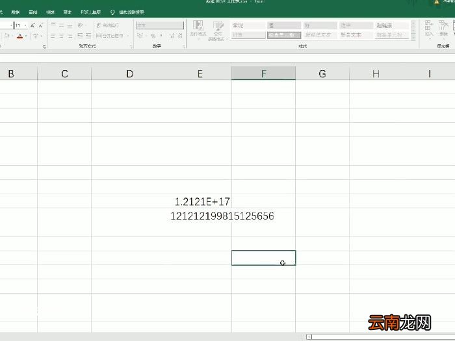Viewport: 455px width, 341px height.
Task: Open the 套用表格格式 table format menu
Action: [x=218, y=31]
